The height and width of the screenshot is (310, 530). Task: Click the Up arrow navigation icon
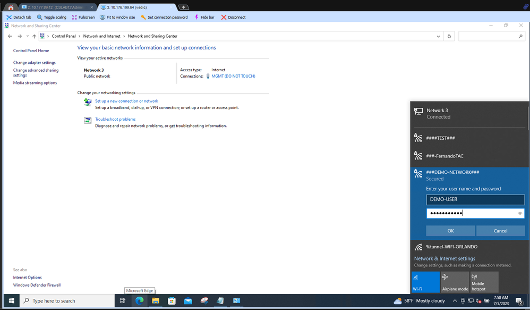(35, 36)
